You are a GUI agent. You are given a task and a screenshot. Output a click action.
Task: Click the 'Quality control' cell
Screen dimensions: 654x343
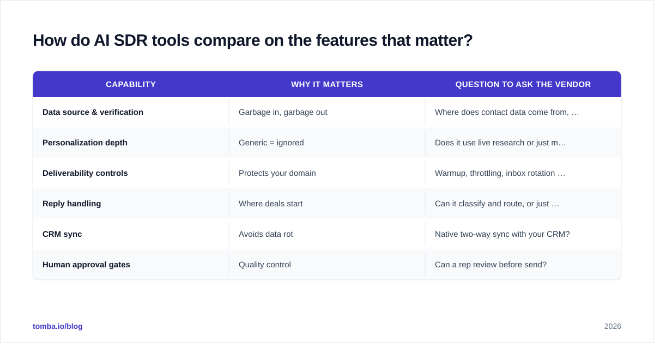click(327, 265)
